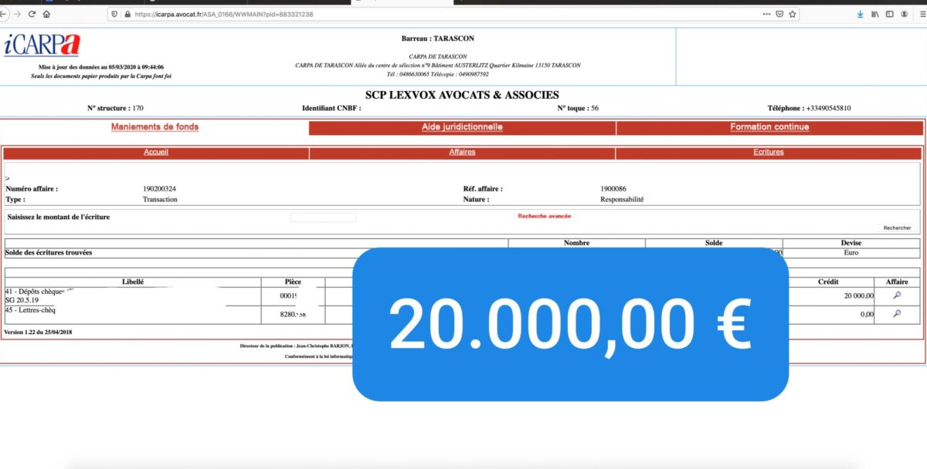Show tracking protection shield info

pyautogui.click(x=114, y=14)
